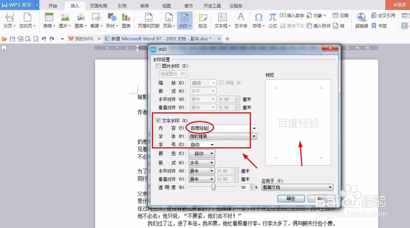
Task: Add a 书签 bookmark
Action: point(379,26)
